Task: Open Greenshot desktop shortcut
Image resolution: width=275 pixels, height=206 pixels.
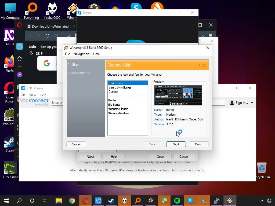Action: point(10,170)
